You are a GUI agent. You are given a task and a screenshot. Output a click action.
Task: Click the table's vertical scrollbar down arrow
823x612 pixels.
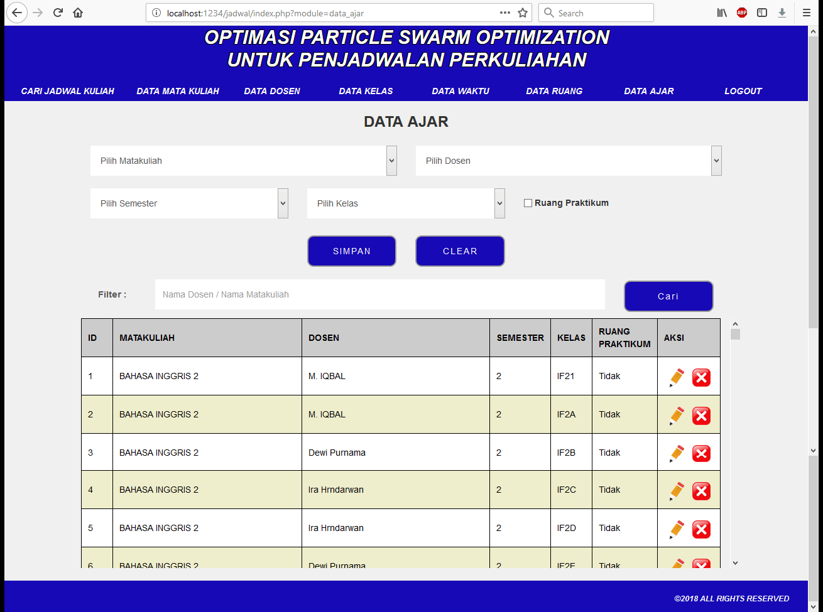(x=736, y=563)
